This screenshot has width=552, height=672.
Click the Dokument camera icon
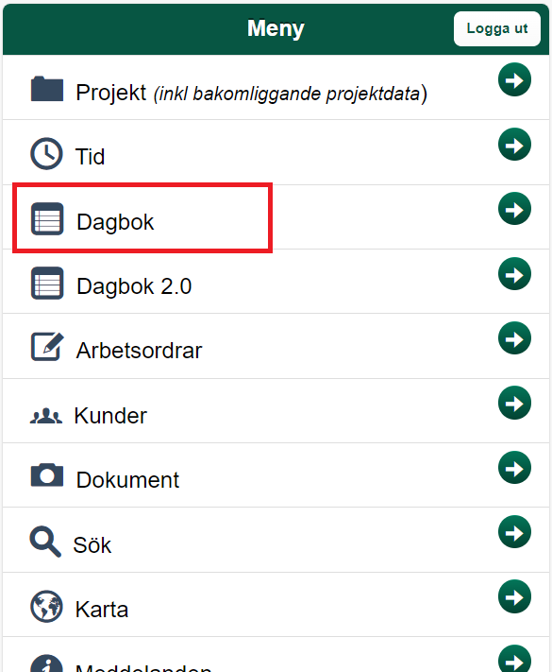(x=47, y=474)
